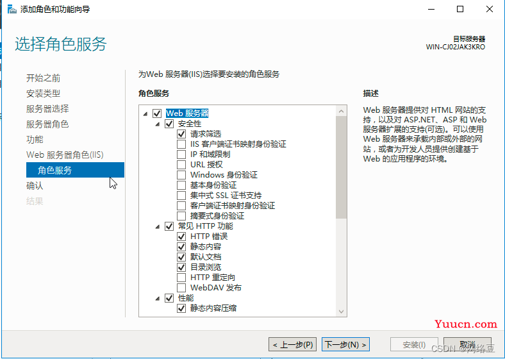Uncheck the Web 服务器 checkbox
This screenshot has width=505, height=359.
pos(157,113)
